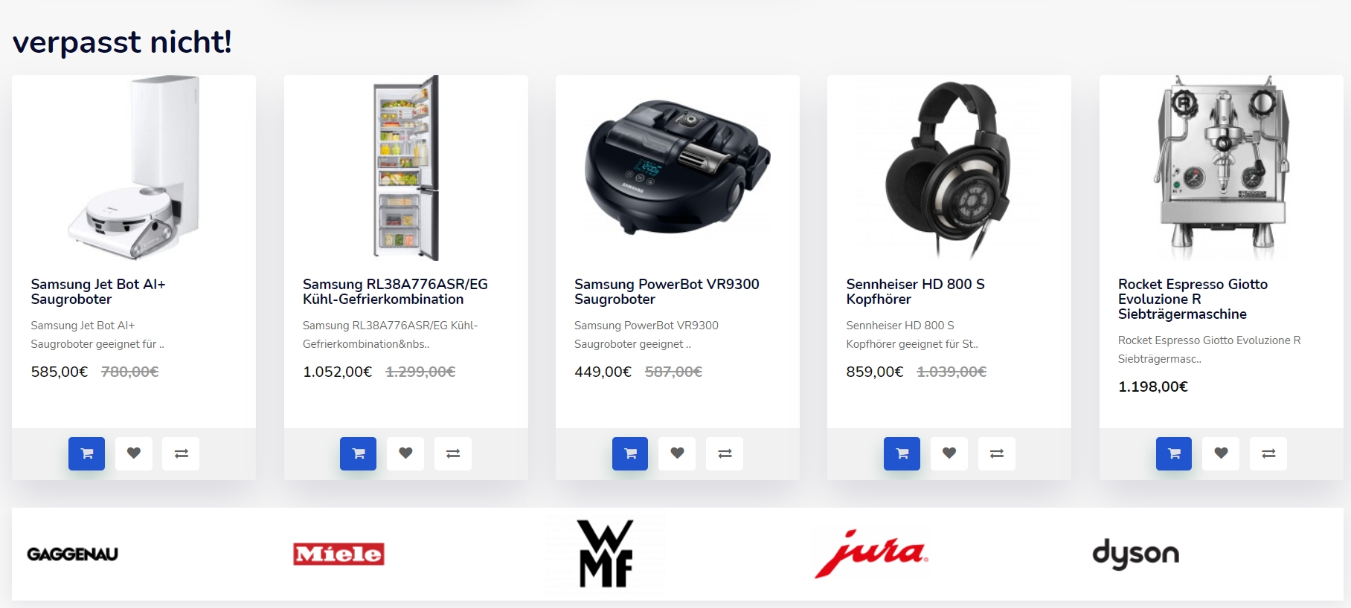The width and height of the screenshot is (1351, 608).
Task: Open the WMF brand logo
Action: (606, 554)
